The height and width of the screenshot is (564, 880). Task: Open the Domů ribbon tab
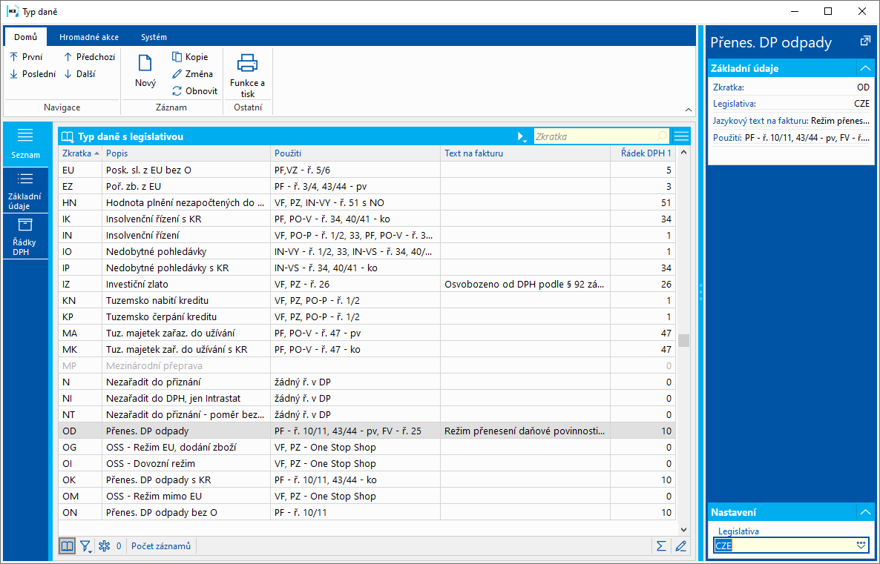pos(26,37)
